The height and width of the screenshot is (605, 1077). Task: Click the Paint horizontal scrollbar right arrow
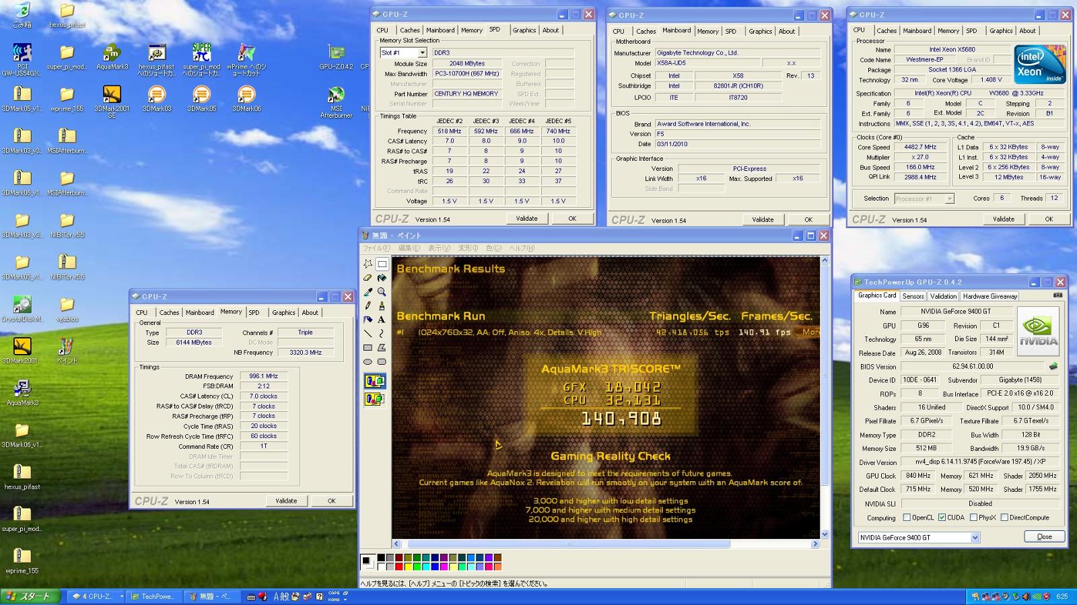(815, 544)
